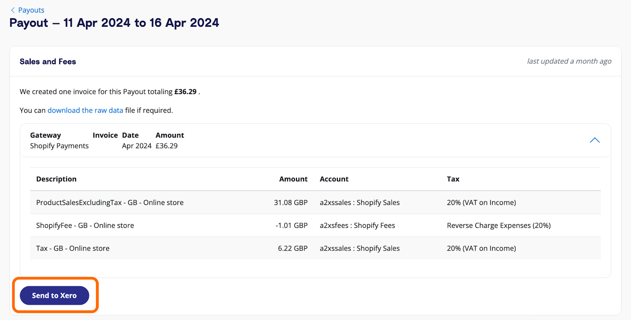Image resolution: width=631 pixels, height=320 pixels.
Task: Click the Tax column header
Action: [453, 179]
